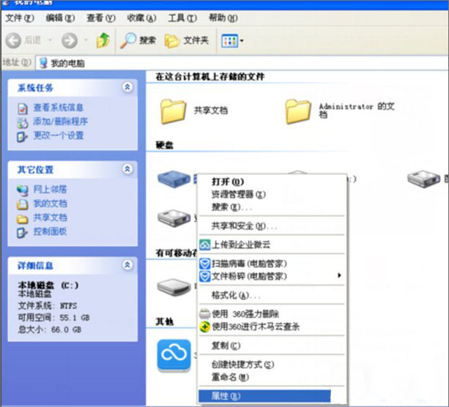
Task: Choose 格式化(A)... in context menu
Action: point(272,295)
